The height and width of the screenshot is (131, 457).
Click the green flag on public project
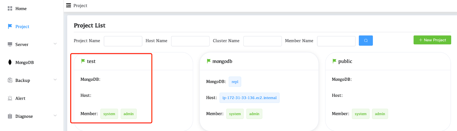pyautogui.click(x=334, y=61)
